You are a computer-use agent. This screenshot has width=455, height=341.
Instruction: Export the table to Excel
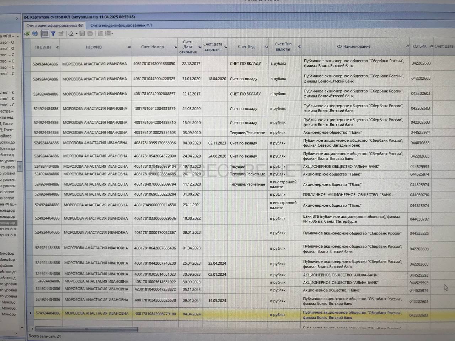pos(27,34)
